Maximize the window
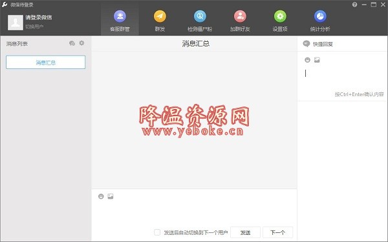Image resolution: width=388 pixels, height=242 pixels. [x=374, y=5]
